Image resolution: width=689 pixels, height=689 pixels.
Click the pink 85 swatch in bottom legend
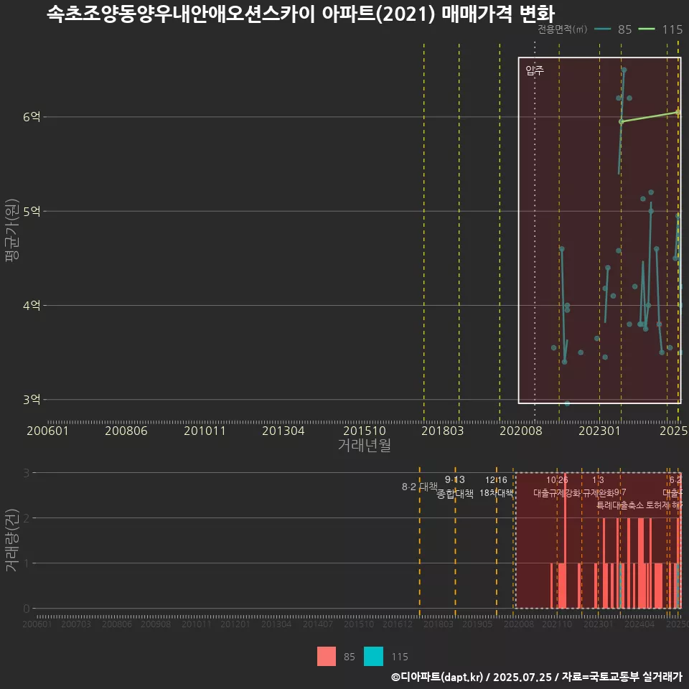coord(326,657)
